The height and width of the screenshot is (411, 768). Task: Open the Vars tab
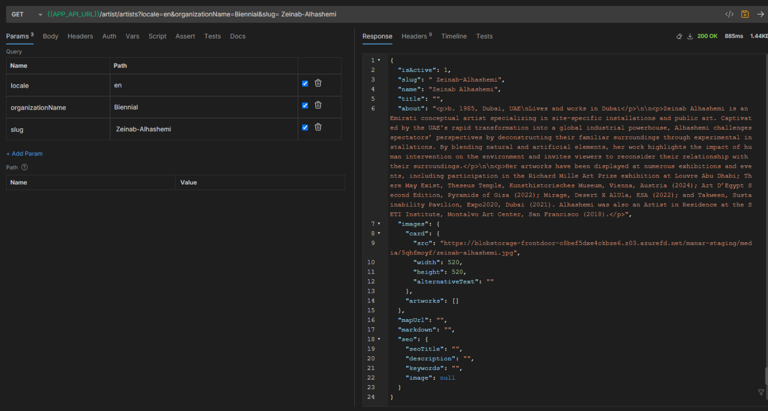132,36
